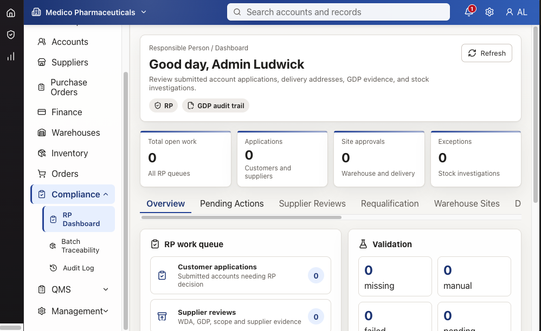Switch to the Supplier Reviews tab
Image resolution: width=541 pixels, height=331 pixels.
[312, 204]
